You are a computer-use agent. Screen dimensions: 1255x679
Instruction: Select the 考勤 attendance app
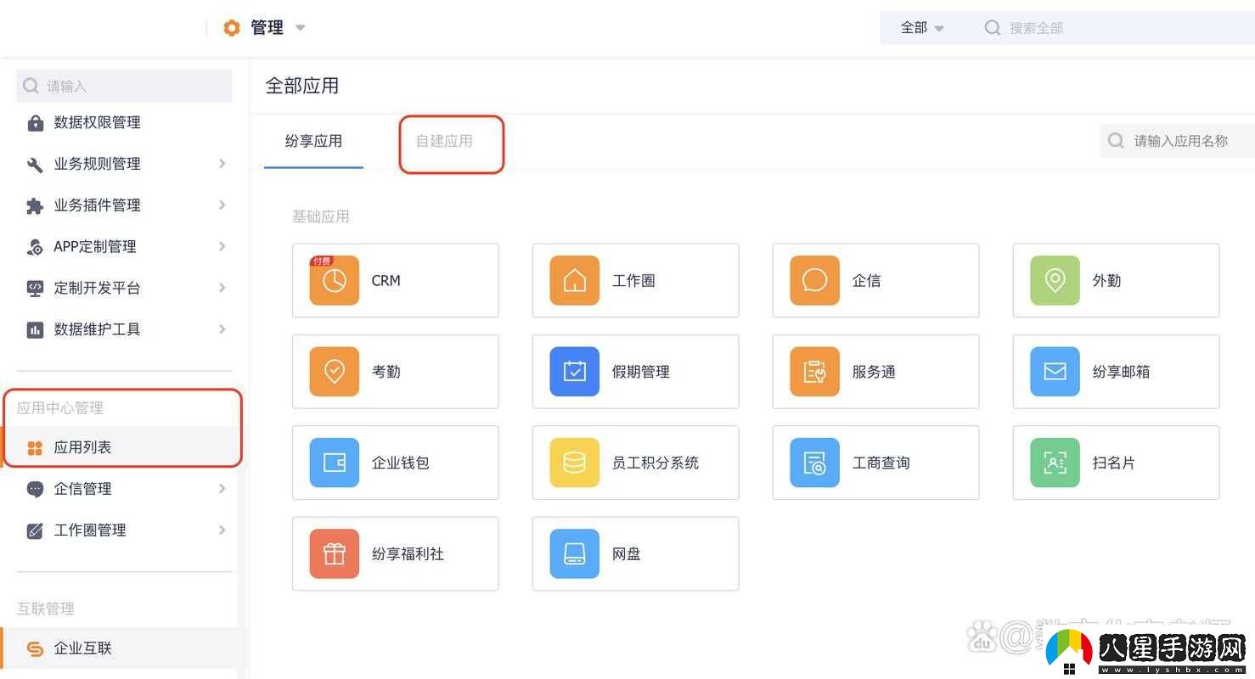click(x=395, y=371)
